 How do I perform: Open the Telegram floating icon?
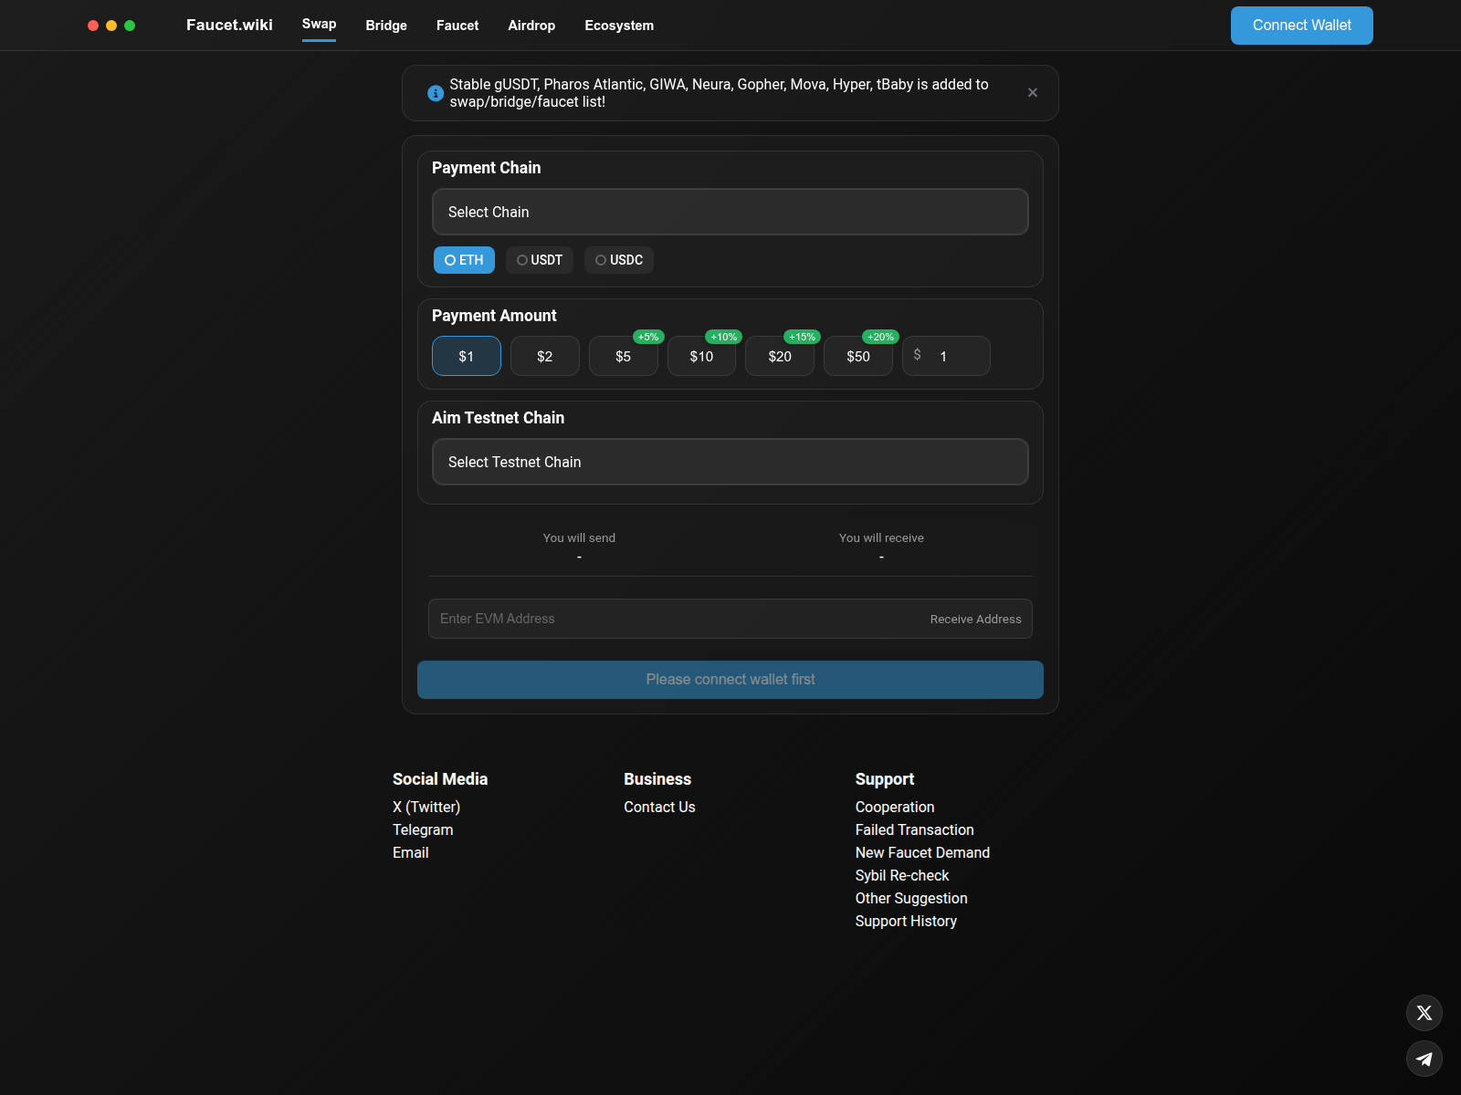tap(1424, 1058)
